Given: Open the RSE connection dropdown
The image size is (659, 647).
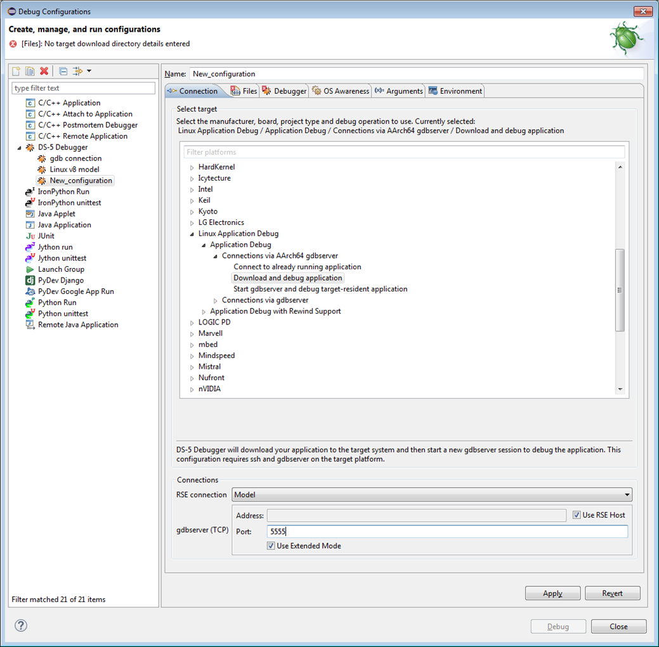Looking at the screenshot, I should point(627,495).
